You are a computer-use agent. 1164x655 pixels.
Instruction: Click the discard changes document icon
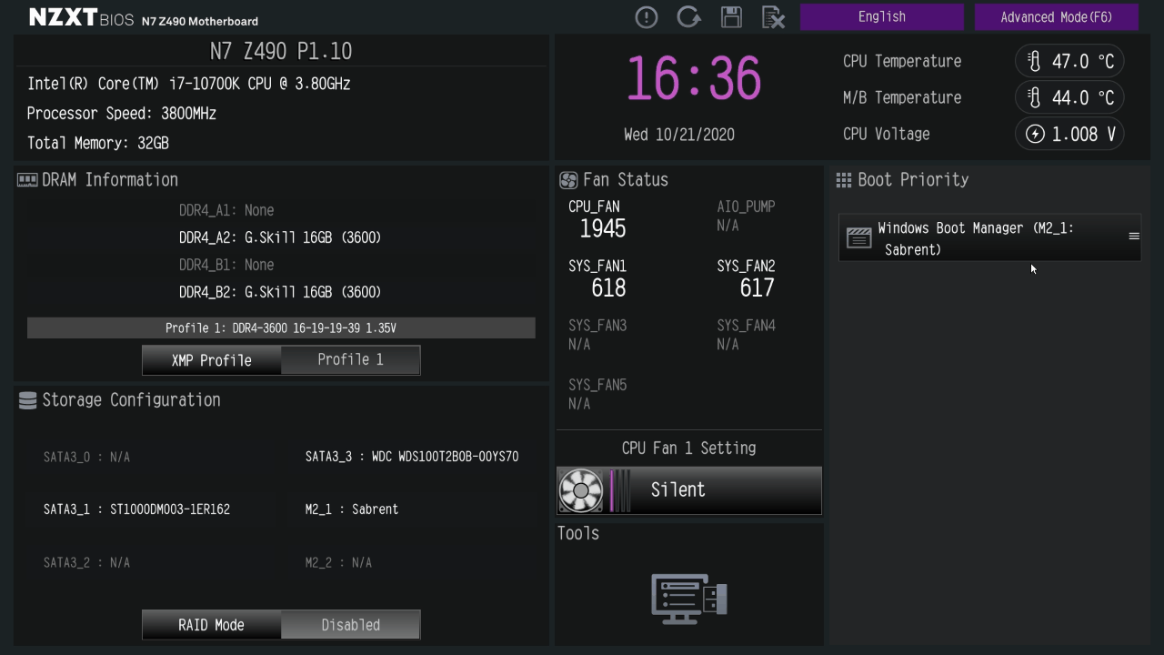773,17
